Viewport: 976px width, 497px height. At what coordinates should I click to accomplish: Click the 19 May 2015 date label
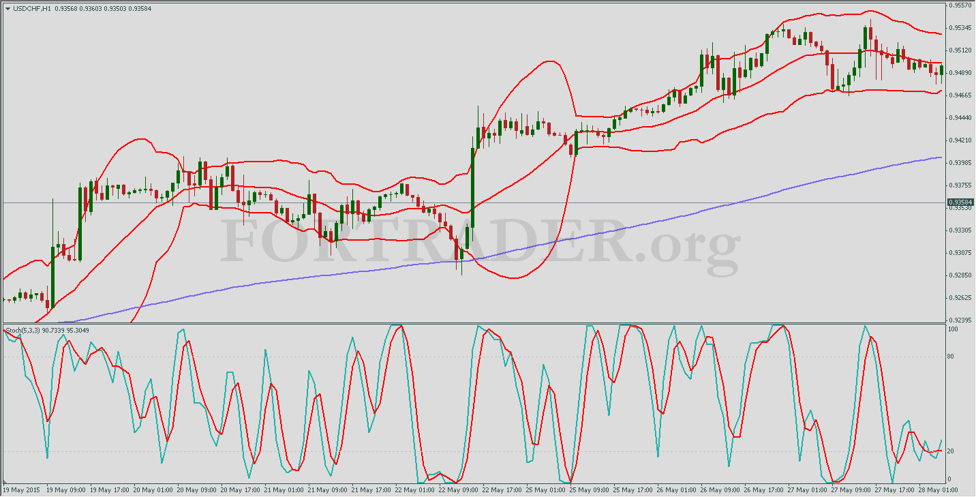tap(20, 490)
